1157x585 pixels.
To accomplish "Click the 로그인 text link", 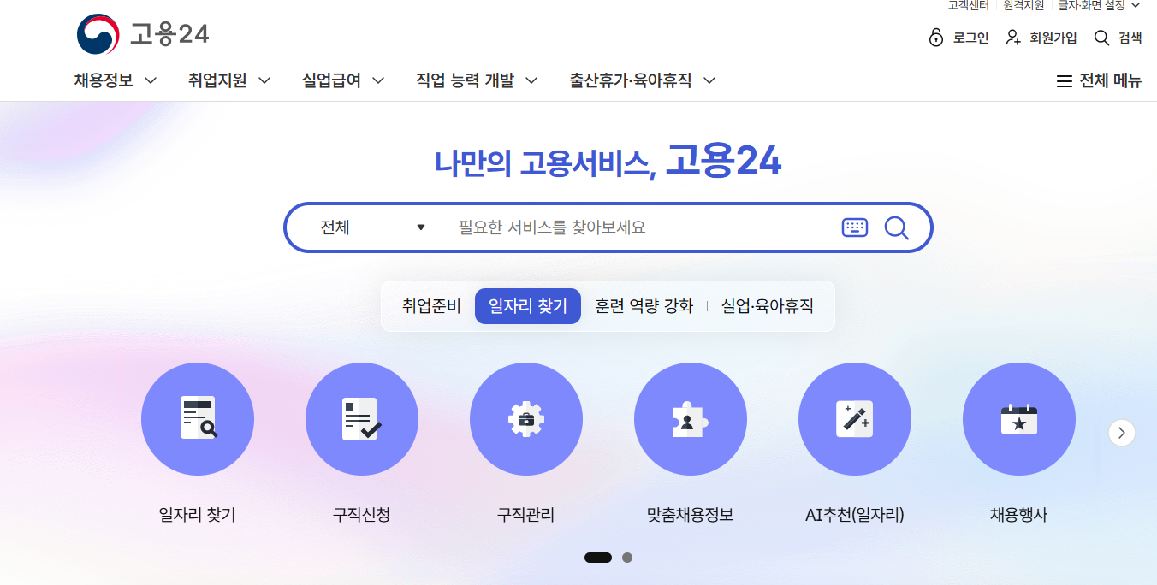I will (x=971, y=38).
